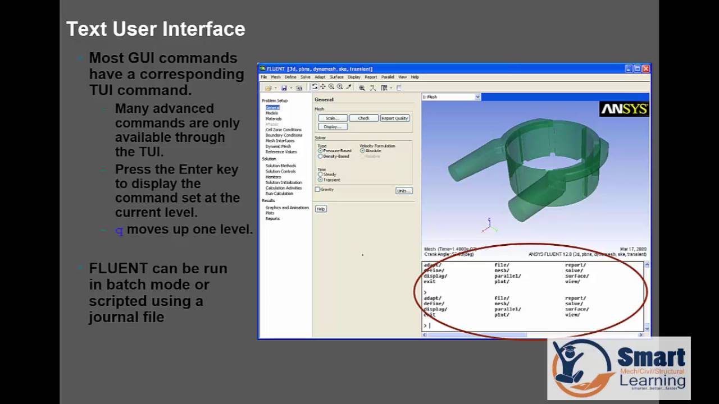
Task: Select the probe picker tool
Action: tap(349, 87)
